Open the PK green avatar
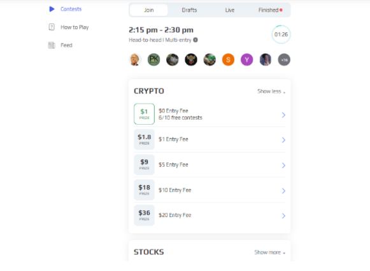This screenshot has width=370, height=271. click(153, 60)
